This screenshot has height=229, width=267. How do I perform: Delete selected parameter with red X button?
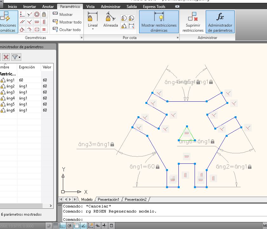coord(6,57)
